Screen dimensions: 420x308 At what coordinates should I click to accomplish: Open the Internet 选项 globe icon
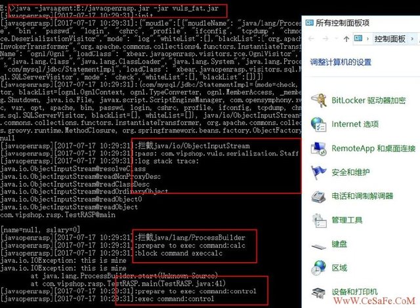click(318, 125)
